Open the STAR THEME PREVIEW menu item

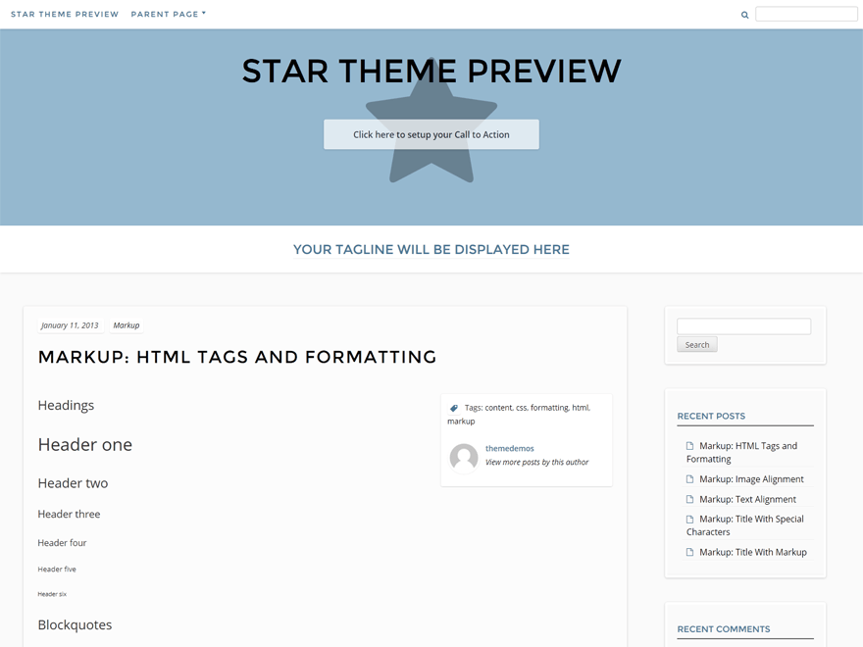[x=65, y=14]
